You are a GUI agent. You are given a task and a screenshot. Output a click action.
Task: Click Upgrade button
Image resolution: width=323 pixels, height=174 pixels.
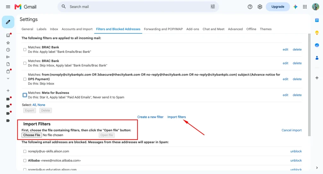tap(278, 7)
